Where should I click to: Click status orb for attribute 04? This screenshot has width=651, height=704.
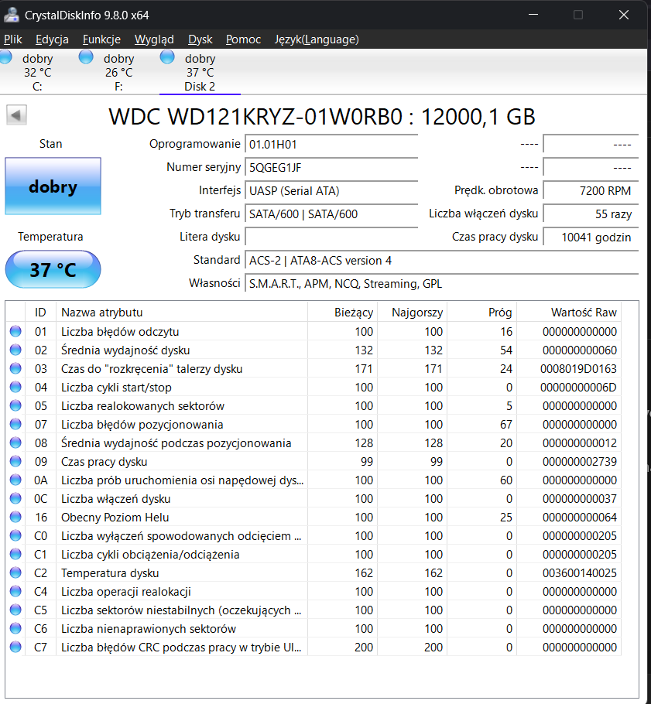click(x=15, y=387)
